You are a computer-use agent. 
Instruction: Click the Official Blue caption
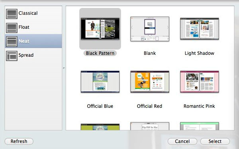pyautogui.click(x=100, y=106)
